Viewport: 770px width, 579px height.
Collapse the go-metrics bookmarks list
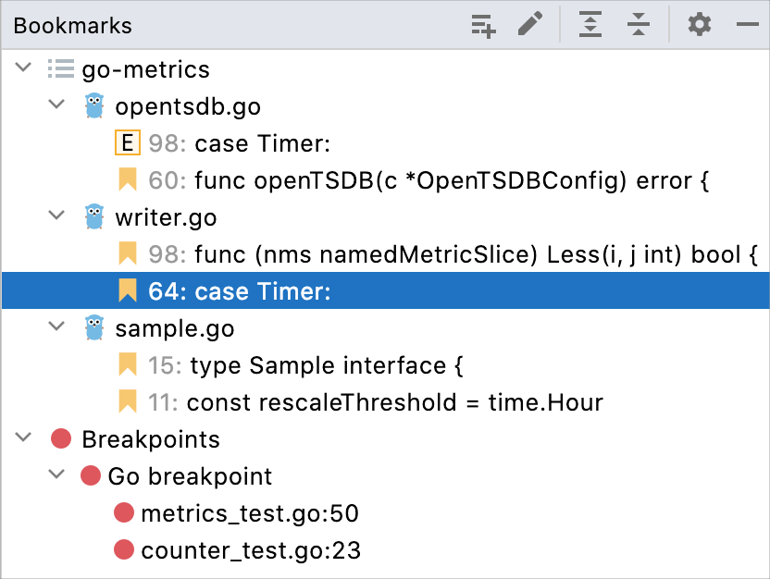click(23, 69)
